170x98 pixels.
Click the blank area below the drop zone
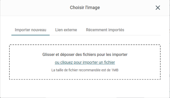85,88
